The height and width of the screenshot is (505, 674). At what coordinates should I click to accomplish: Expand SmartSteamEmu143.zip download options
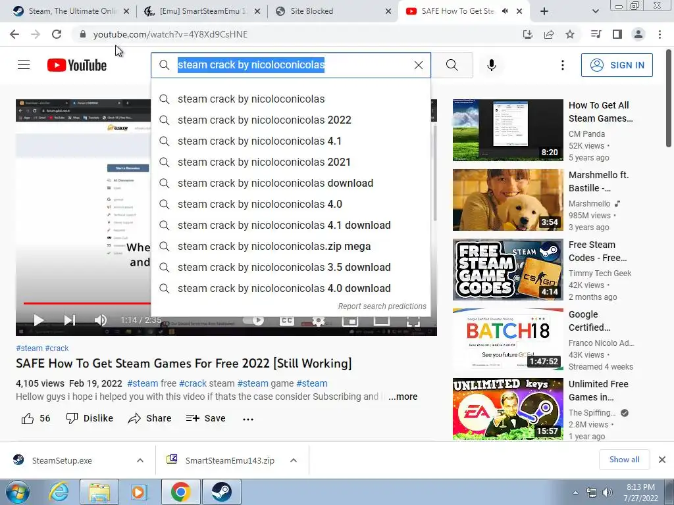coord(294,460)
